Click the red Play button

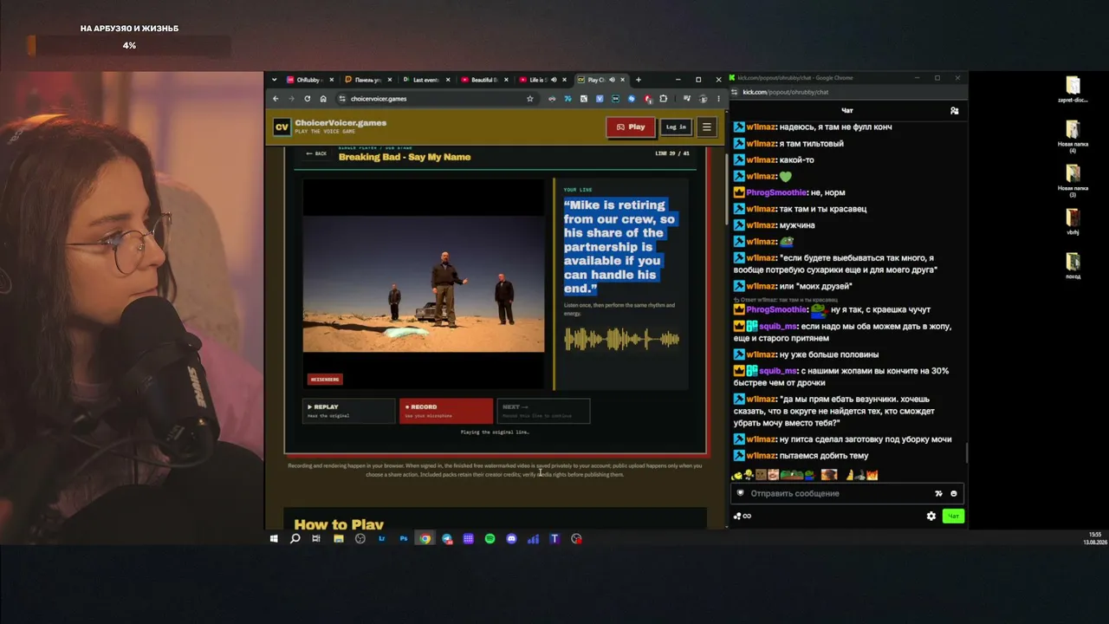(630, 127)
